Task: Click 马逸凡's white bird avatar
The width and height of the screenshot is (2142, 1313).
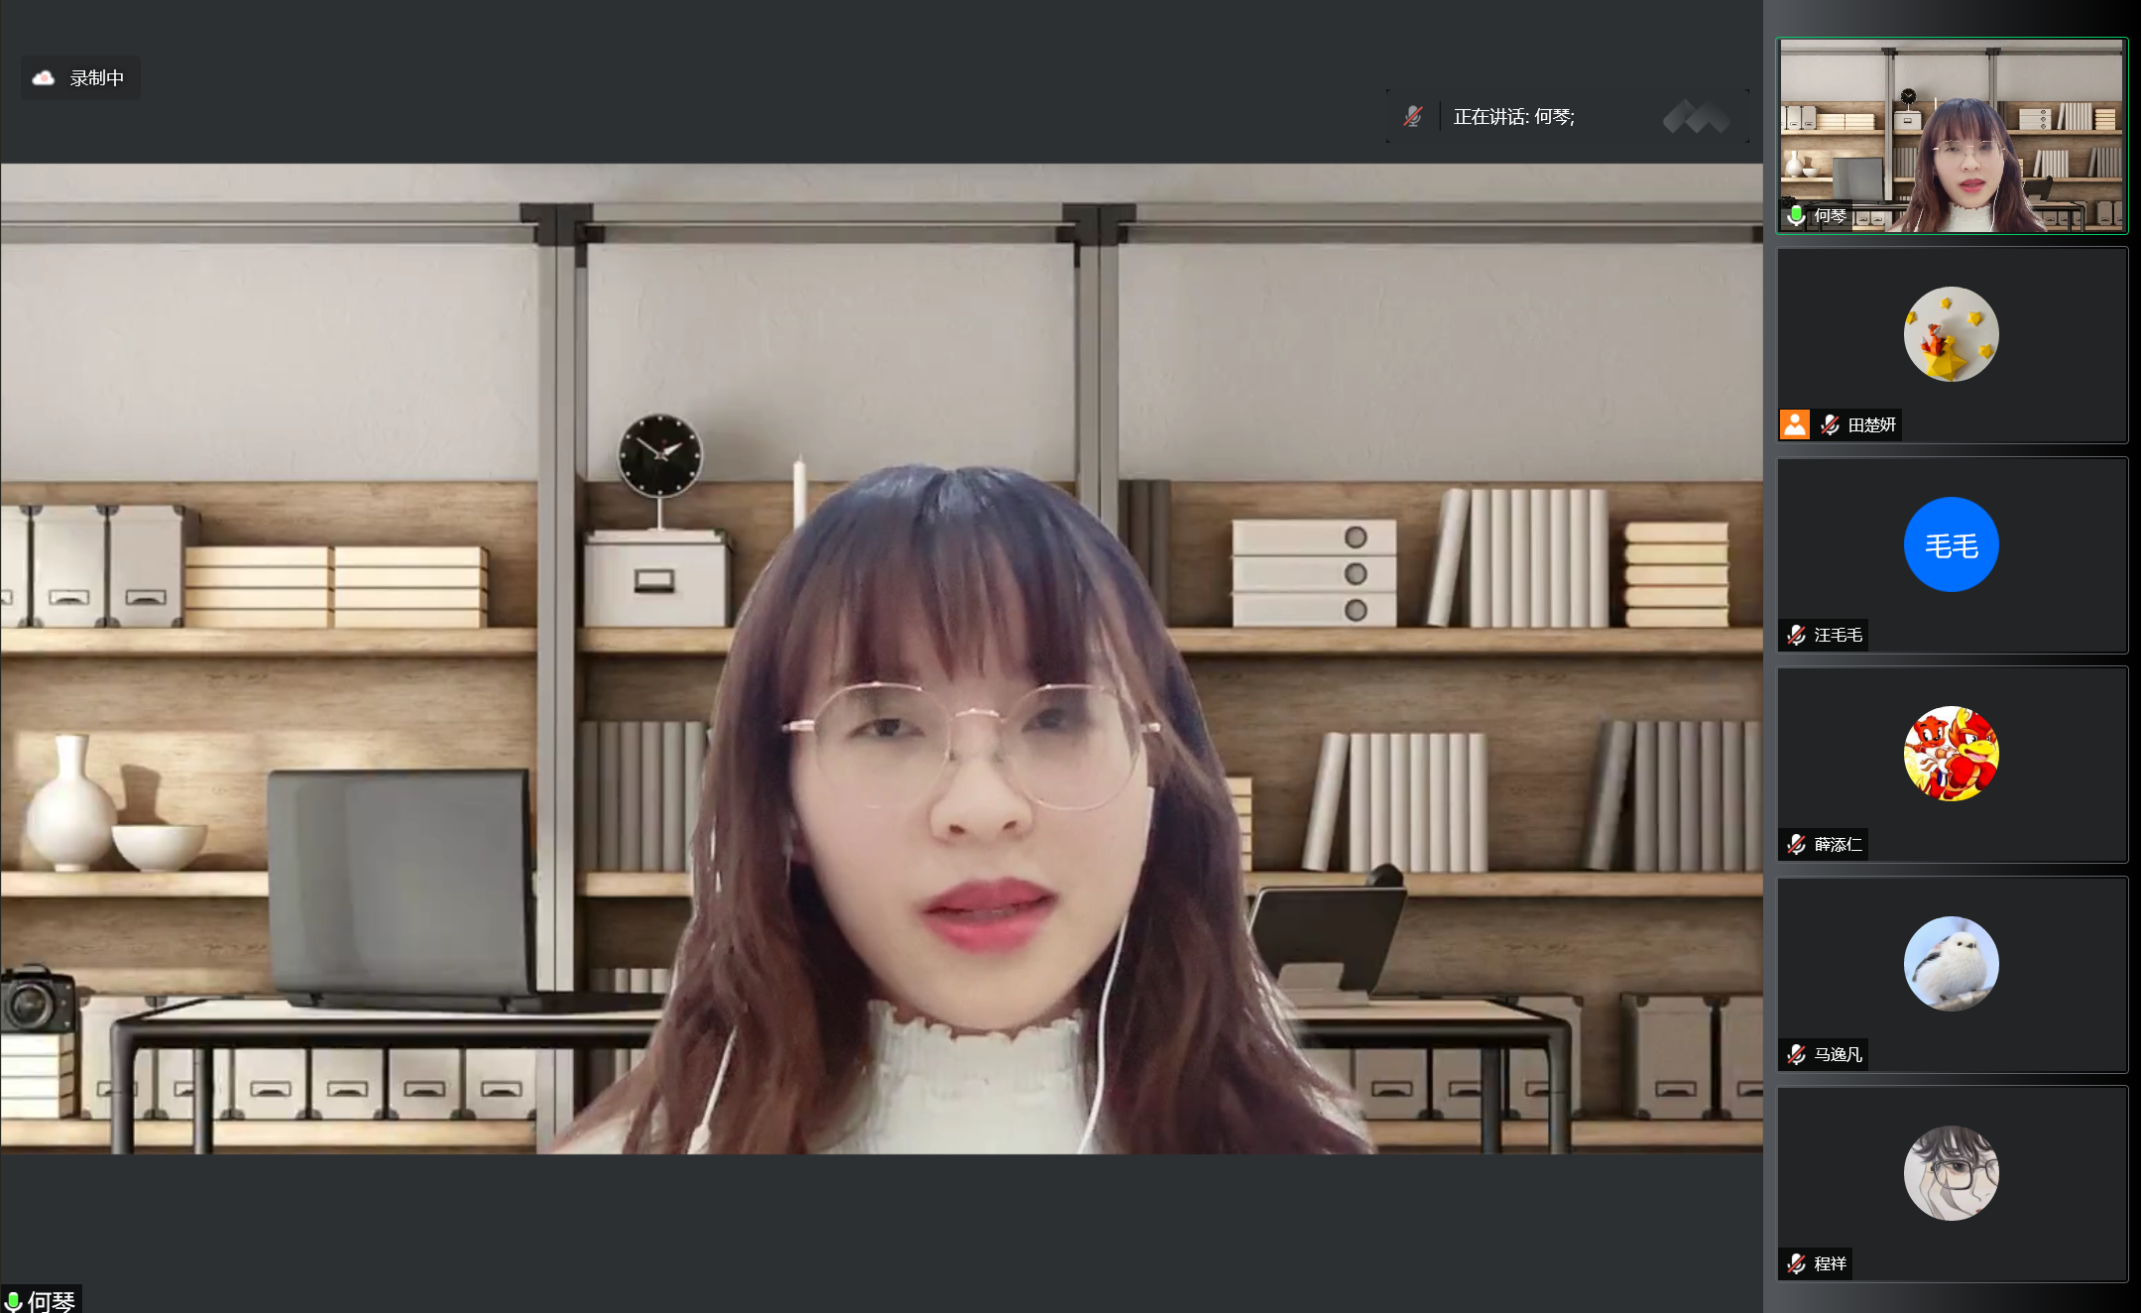Action: pos(1951,964)
